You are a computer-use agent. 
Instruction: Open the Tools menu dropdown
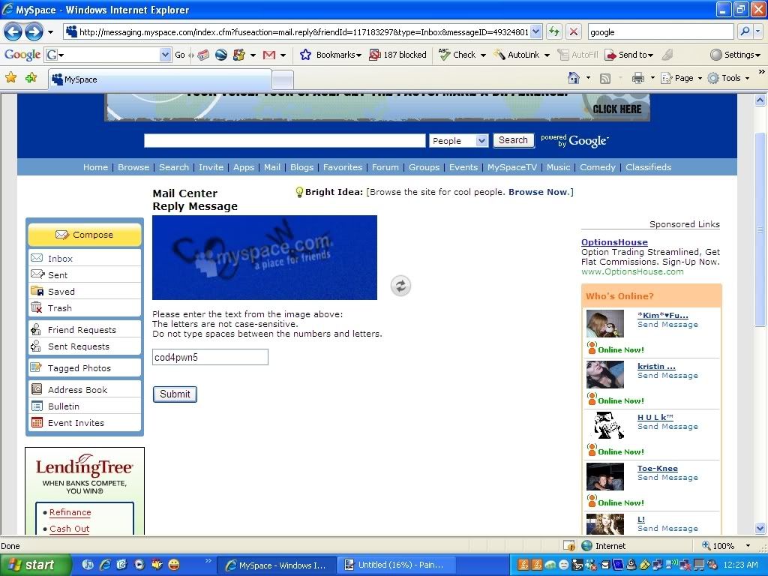pyautogui.click(x=729, y=78)
